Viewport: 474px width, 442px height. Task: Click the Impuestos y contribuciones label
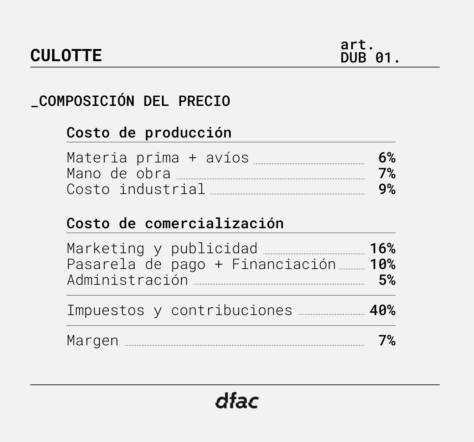[x=179, y=310]
